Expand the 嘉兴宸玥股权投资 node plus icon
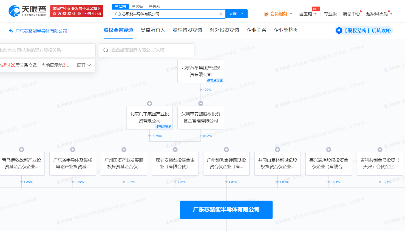This screenshot has height=231, width=405. tap(329, 150)
